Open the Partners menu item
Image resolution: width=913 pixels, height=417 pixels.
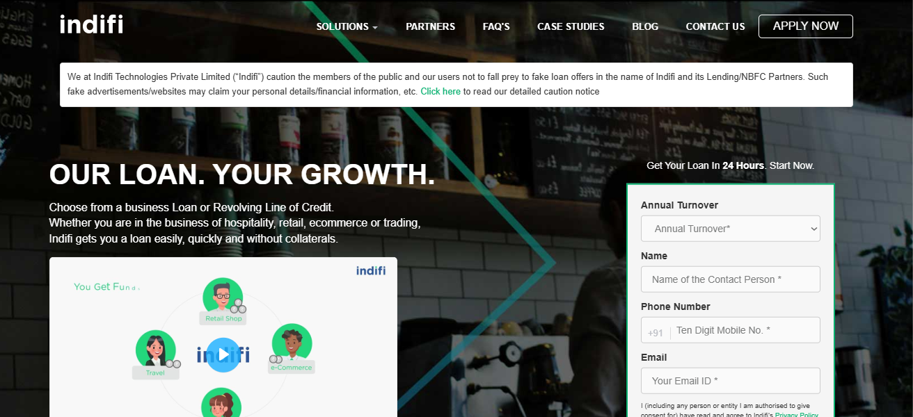tap(430, 26)
